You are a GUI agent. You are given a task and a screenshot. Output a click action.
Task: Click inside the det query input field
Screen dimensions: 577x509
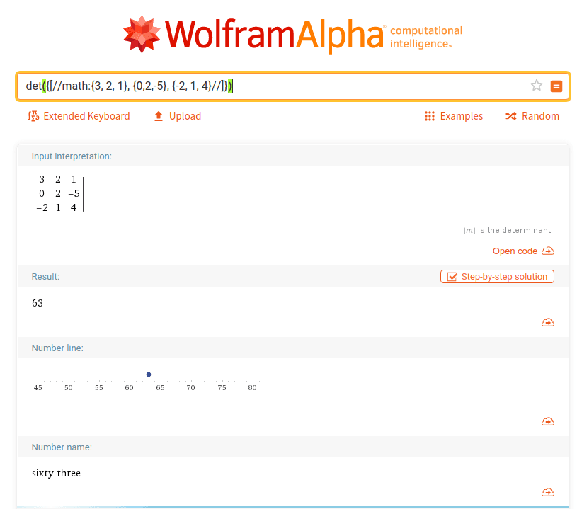pyautogui.click(x=354, y=86)
